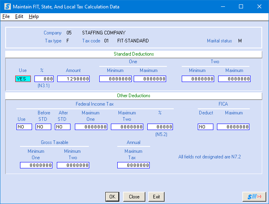Maximize the tax calculation window
This screenshot has height=204, width=269.
(x=241, y=6)
